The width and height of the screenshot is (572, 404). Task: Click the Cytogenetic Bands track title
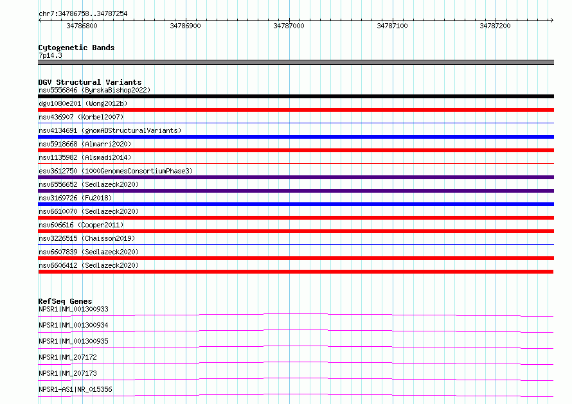(x=76, y=48)
